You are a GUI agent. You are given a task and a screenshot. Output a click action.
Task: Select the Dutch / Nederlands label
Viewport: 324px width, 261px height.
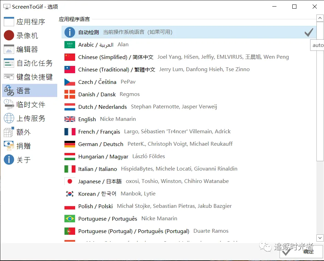point(102,107)
